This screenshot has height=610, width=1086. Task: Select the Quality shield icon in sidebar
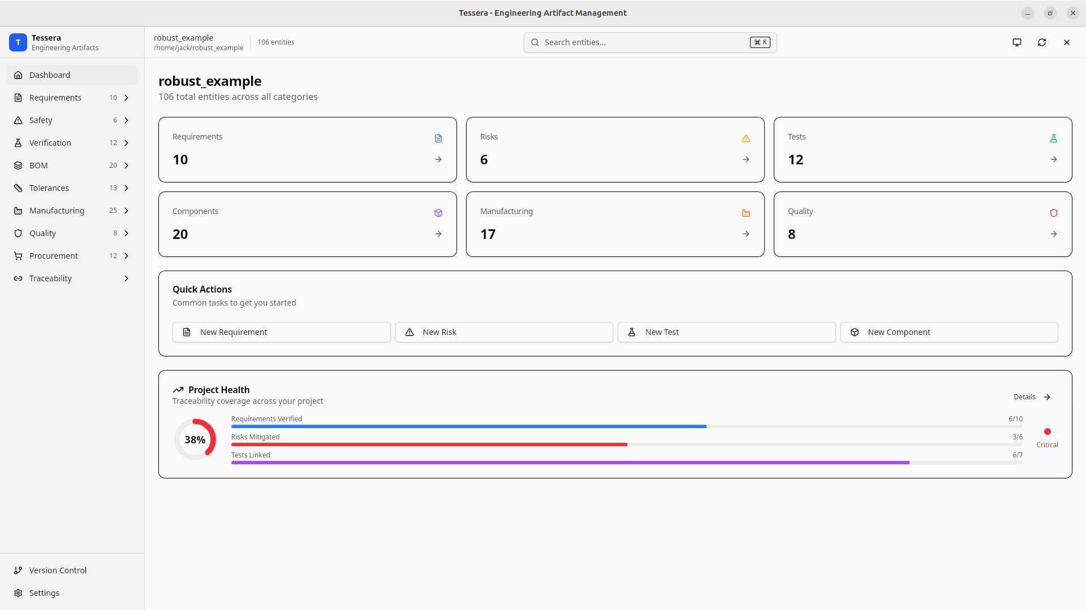coord(18,233)
